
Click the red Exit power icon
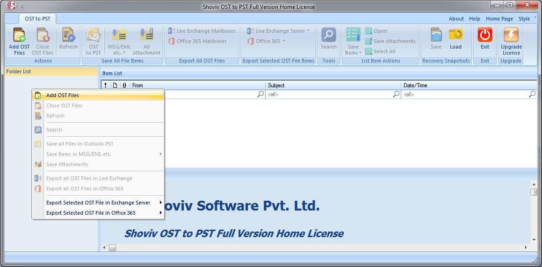(x=485, y=35)
